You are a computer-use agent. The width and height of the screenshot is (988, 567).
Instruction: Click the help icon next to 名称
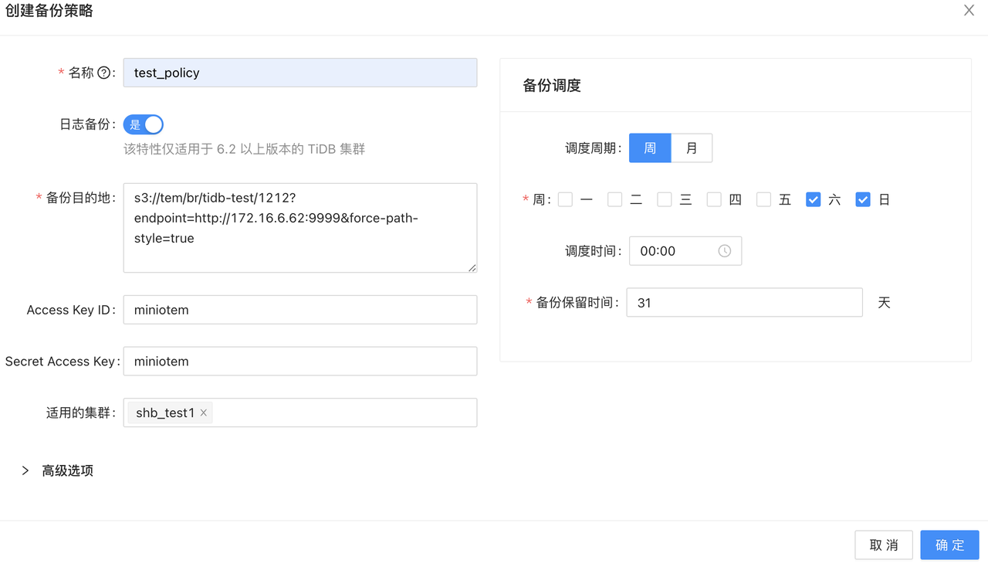point(103,73)
